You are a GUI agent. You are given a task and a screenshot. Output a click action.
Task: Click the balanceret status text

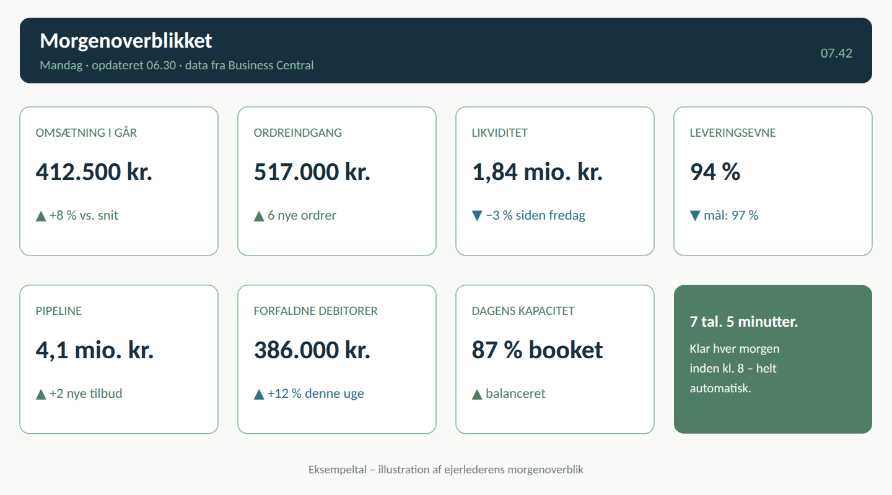515,394
